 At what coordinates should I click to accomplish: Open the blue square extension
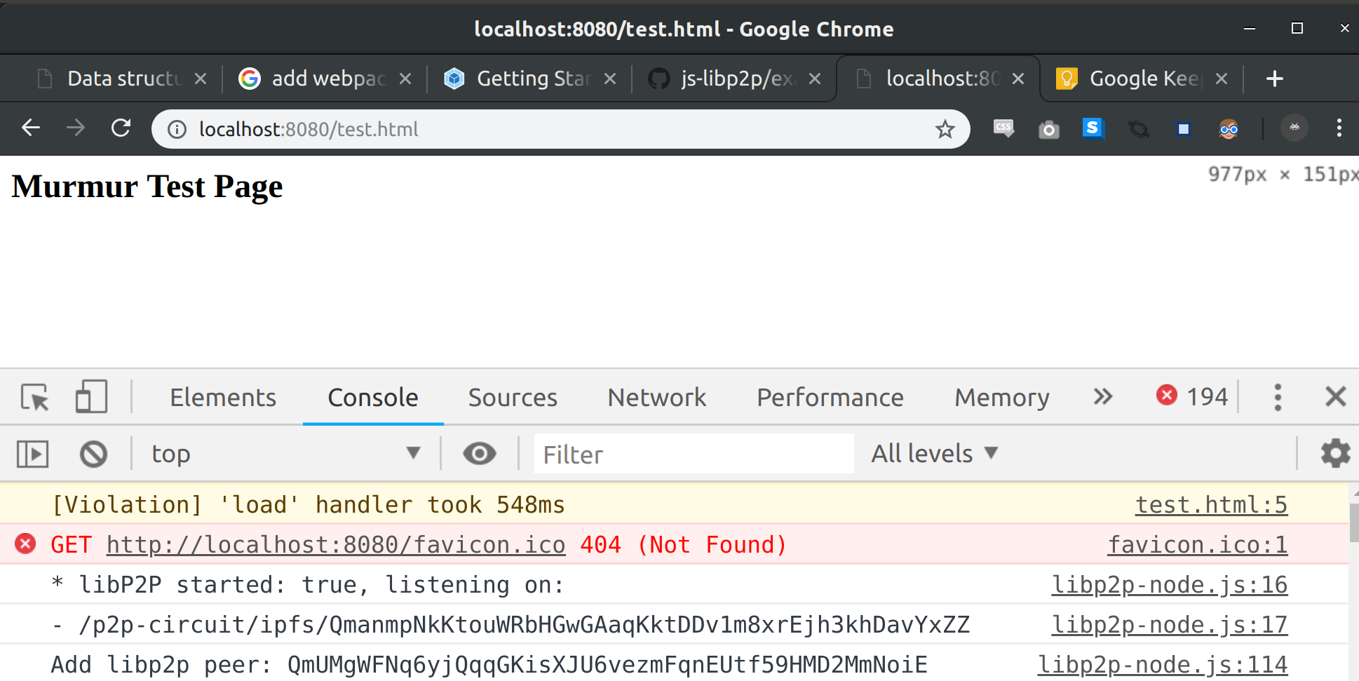click(1183, 129)
